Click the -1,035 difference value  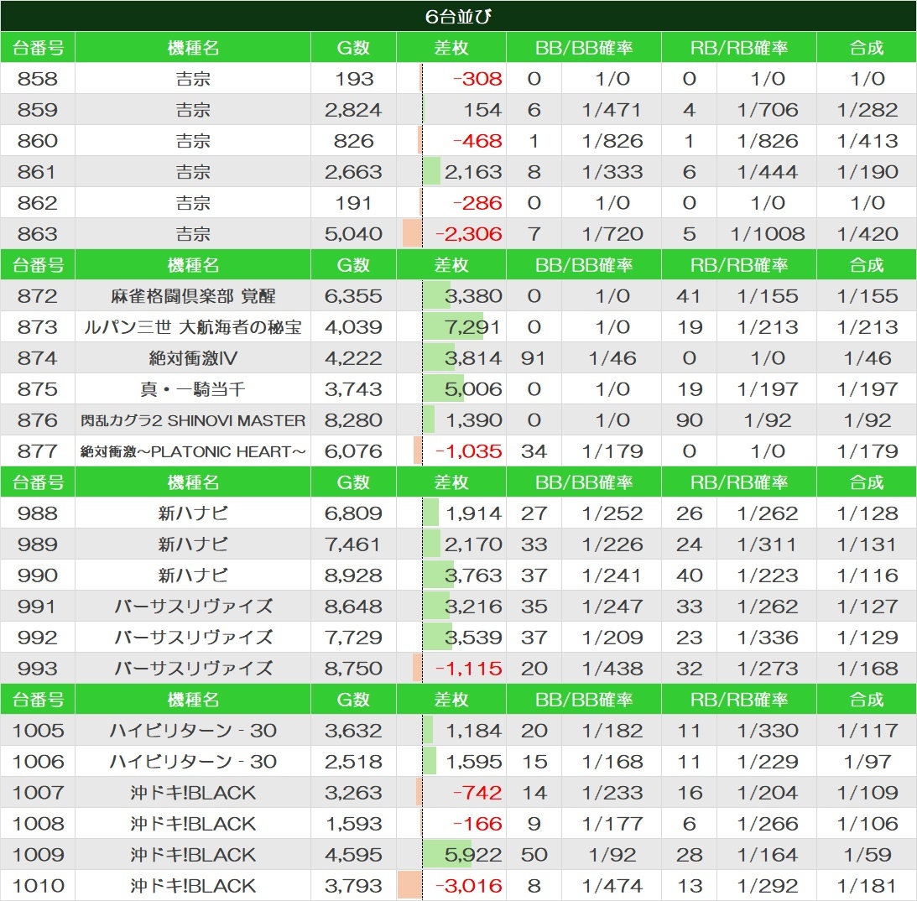coord(468,451)
